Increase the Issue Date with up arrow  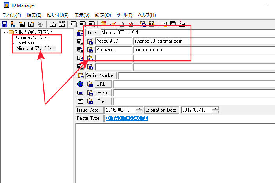139,108
